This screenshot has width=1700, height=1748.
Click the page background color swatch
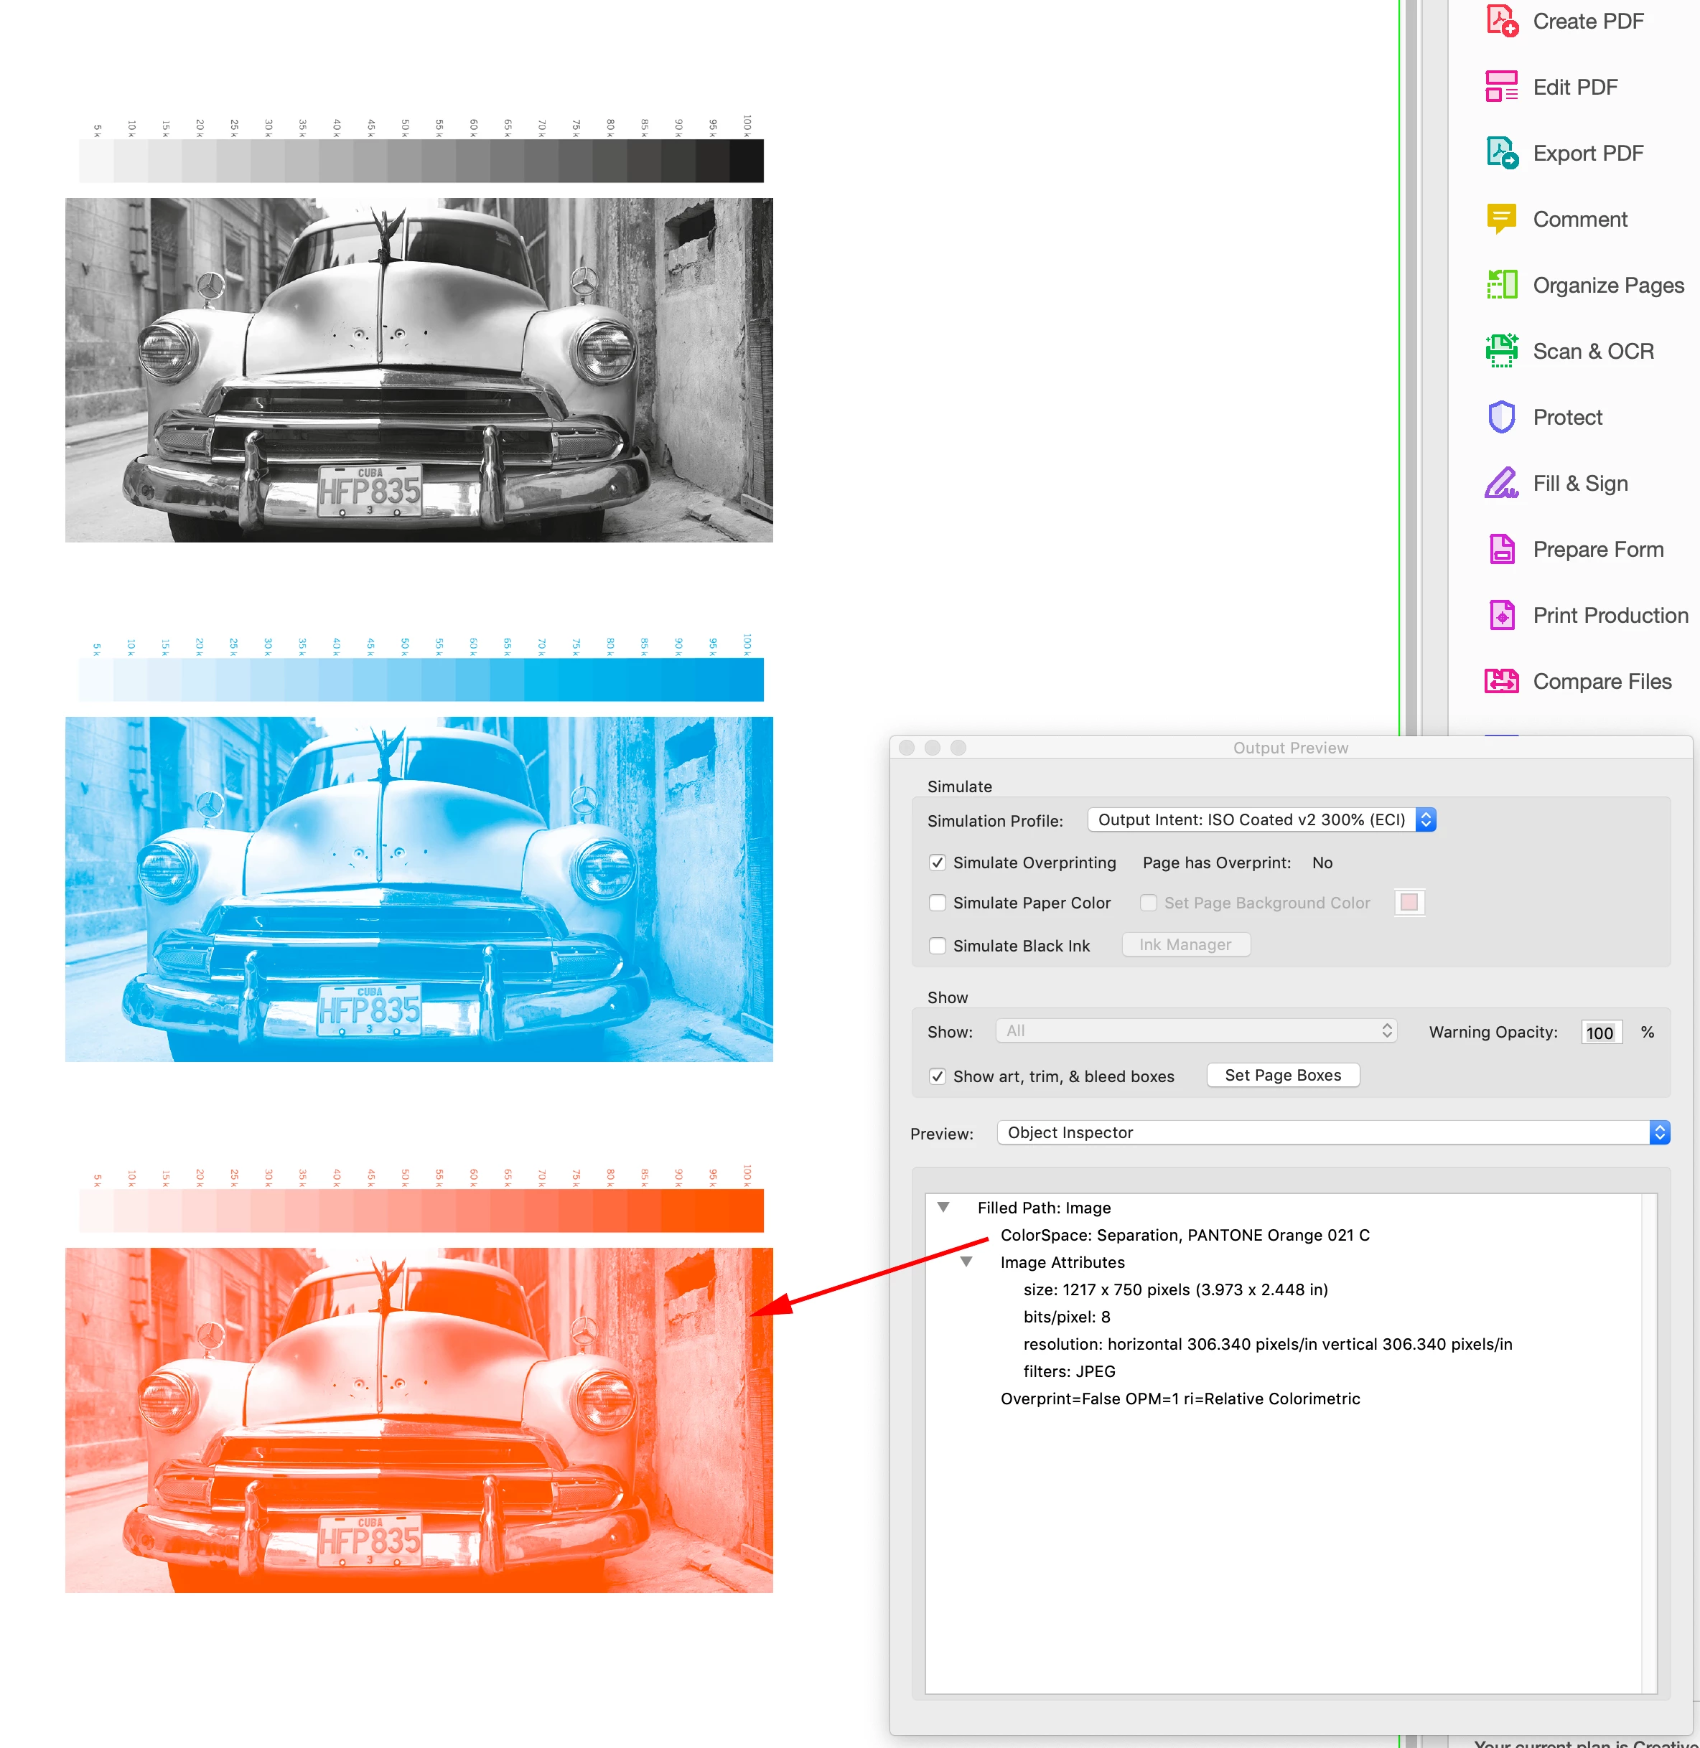coord(1409,902)
